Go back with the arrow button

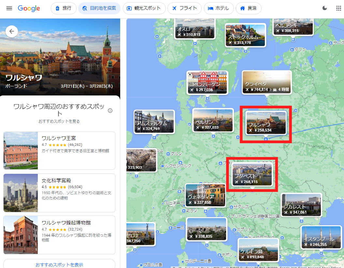click(12, 31)
